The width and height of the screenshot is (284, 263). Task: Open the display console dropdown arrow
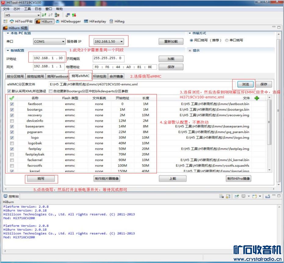(249, 196)
